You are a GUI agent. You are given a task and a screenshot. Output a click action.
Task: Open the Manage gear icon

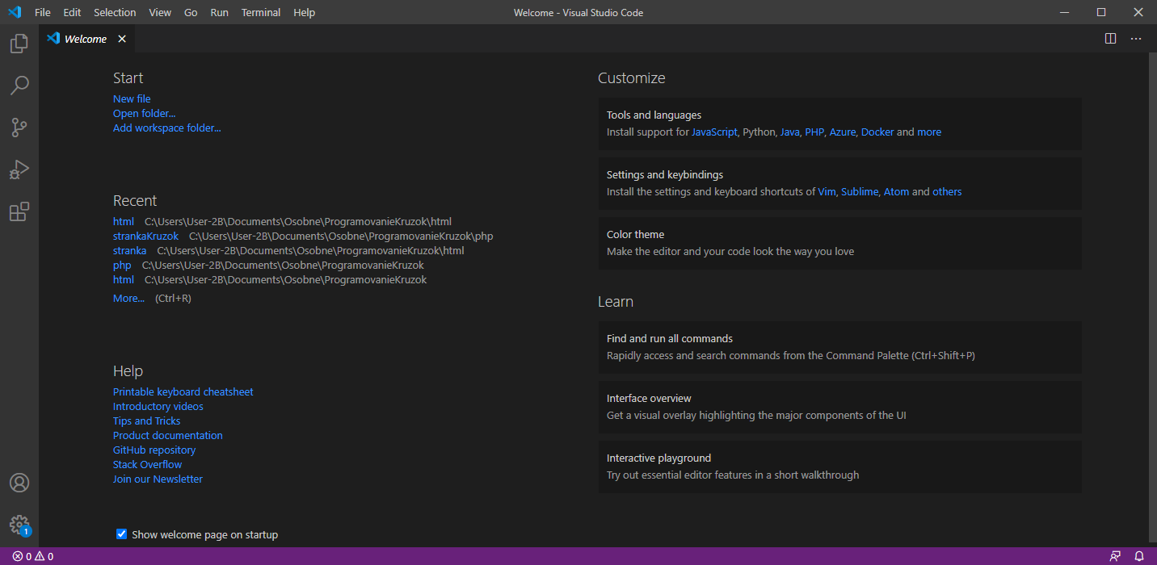19,525
